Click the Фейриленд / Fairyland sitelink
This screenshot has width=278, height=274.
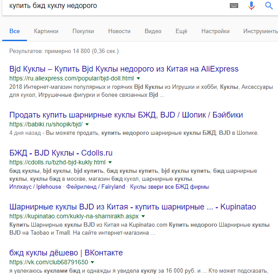pos(95,186)
